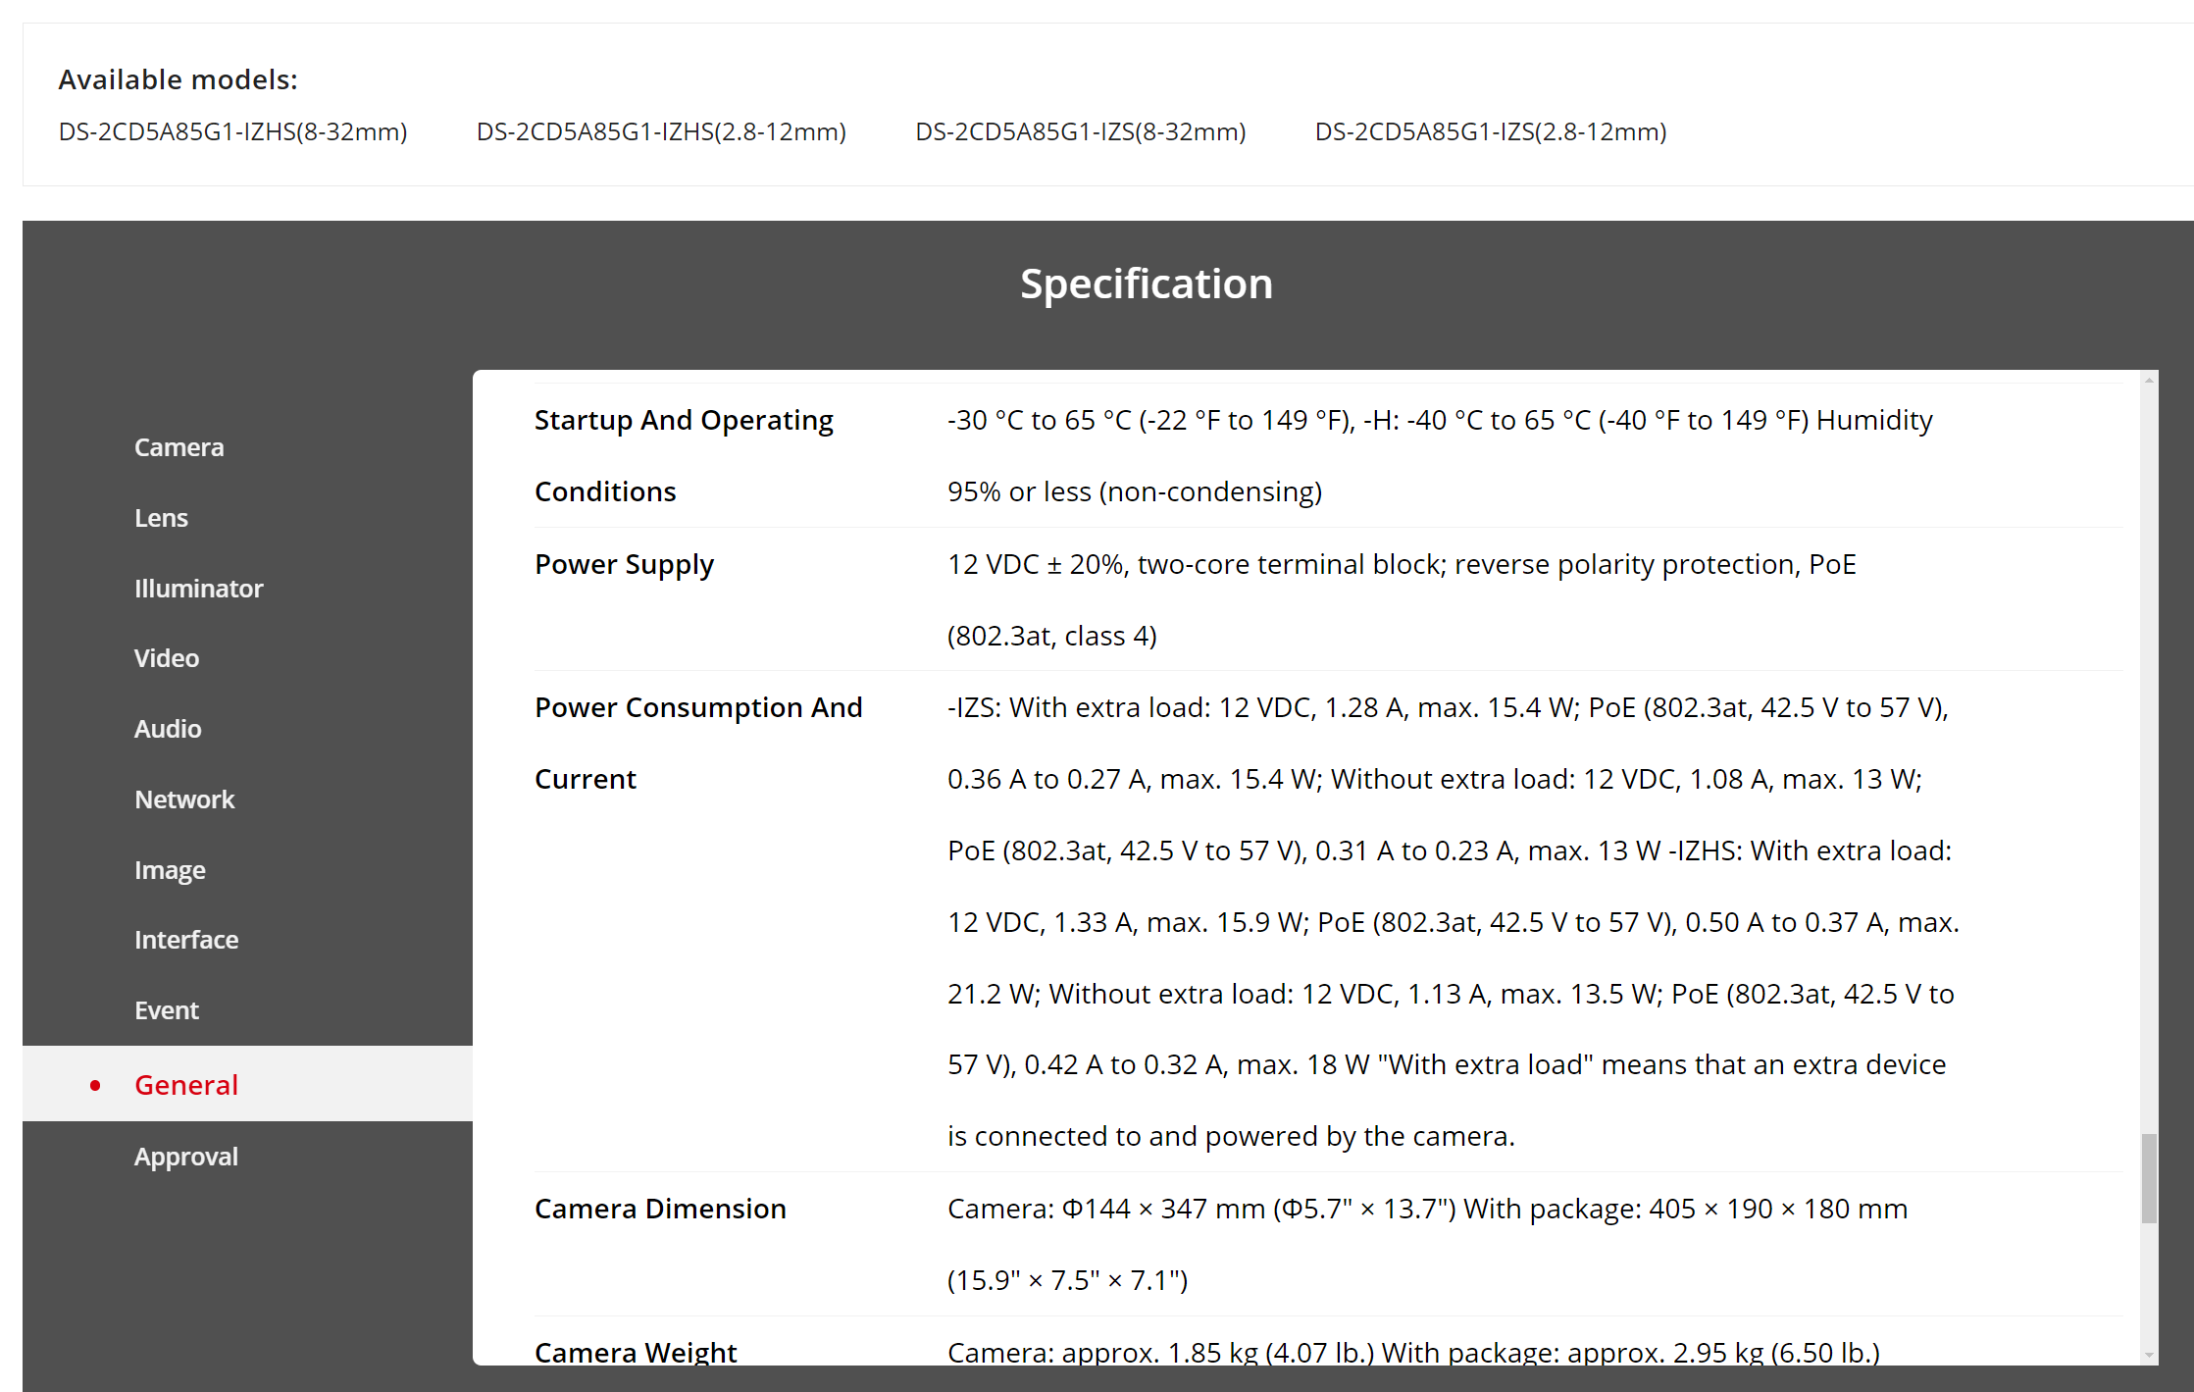Viewport: 2194px width, 1392px height.
Task: Select DS-2CD5A85G1-IZS(8-32mm) model
Action: pos(1078,131)
